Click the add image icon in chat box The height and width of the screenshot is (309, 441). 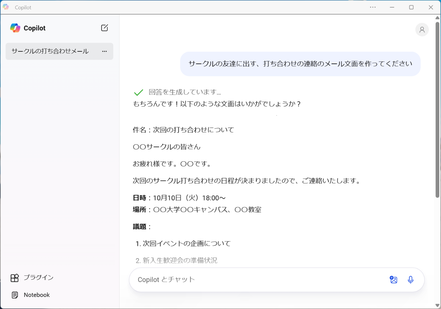[393, 280]
